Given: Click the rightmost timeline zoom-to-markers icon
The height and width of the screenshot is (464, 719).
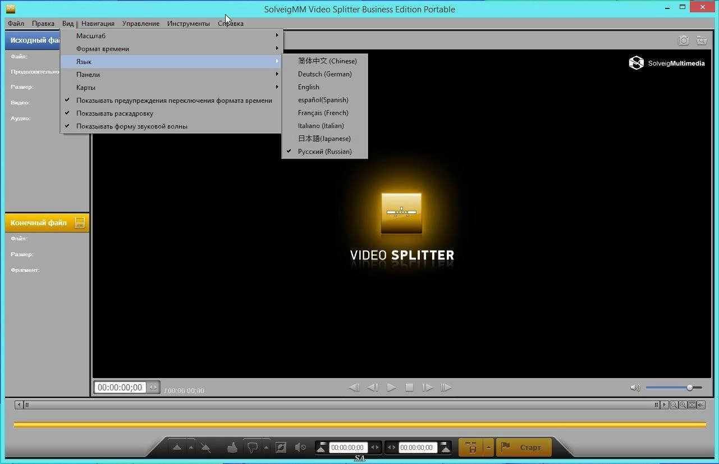Looking at the screenshot, I should [701, 405].
